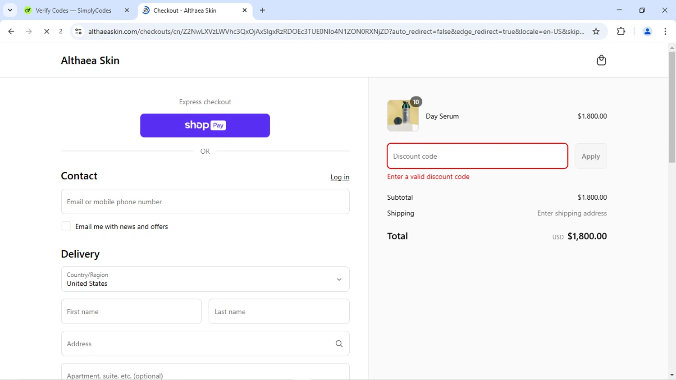The image size is (676, 380).
Task: Open the browser extensions puzzle icon
Action: point(621,32)
